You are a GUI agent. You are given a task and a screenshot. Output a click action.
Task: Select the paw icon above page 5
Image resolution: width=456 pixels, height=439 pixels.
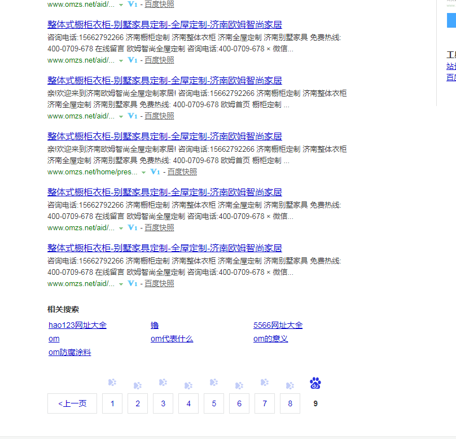coord(214,383)
